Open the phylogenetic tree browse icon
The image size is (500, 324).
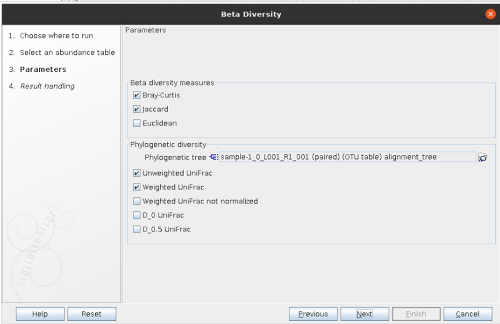[482, 157]
